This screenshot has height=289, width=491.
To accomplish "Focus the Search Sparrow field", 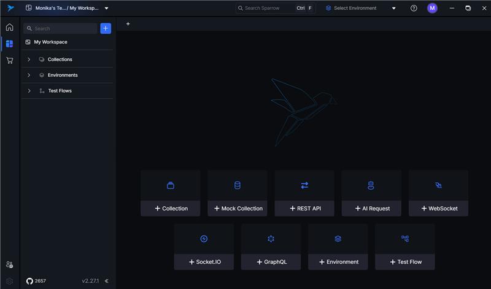I will point(276,8).
